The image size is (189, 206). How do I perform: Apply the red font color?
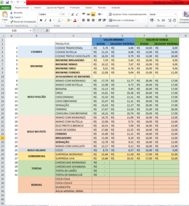(75, 20)
